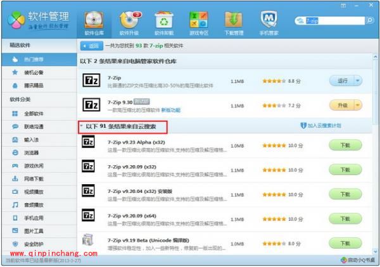Click the title 7-Zip v9.20.09 (x32)

click(132, 167)
